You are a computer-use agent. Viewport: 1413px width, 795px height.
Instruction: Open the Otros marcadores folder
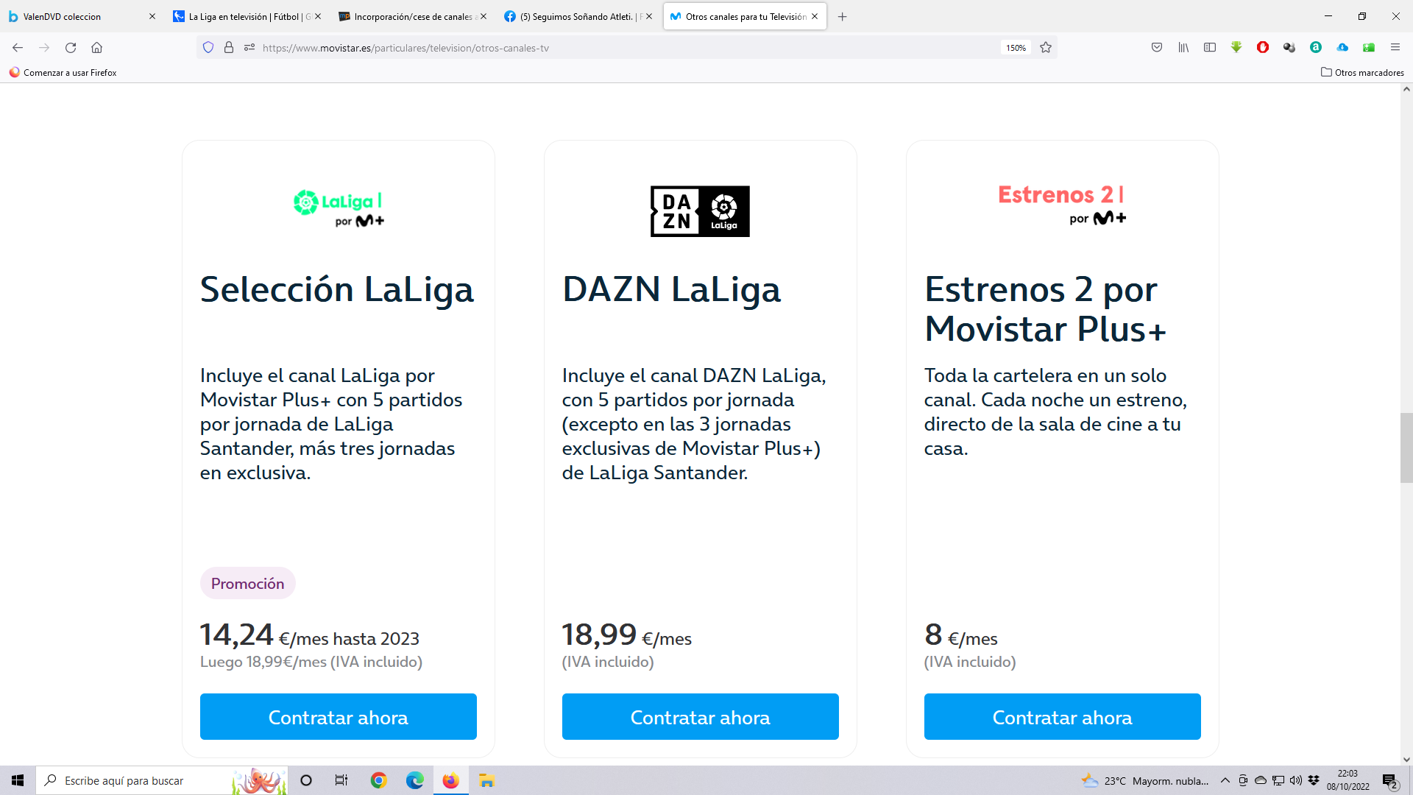[1362, 72]
